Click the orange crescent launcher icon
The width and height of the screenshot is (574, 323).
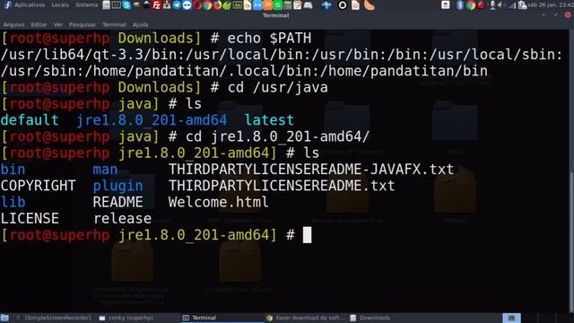pyautogui.click(x=370, y=5)
